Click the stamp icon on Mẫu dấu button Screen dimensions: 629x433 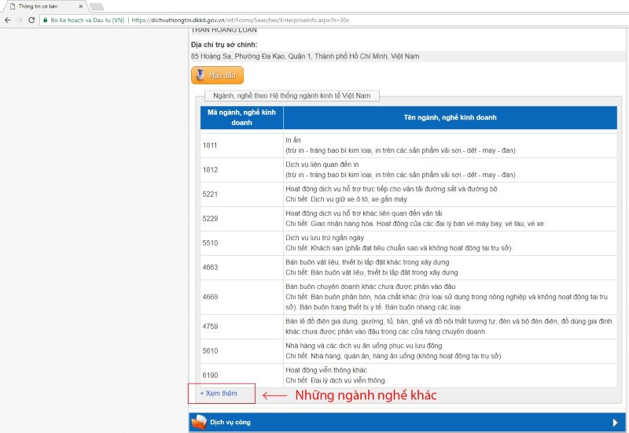[200, 75]
